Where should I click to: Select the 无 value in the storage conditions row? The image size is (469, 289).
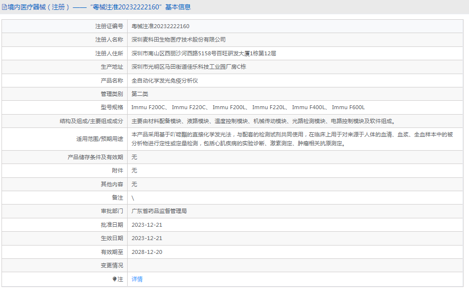tap(134, 157)
